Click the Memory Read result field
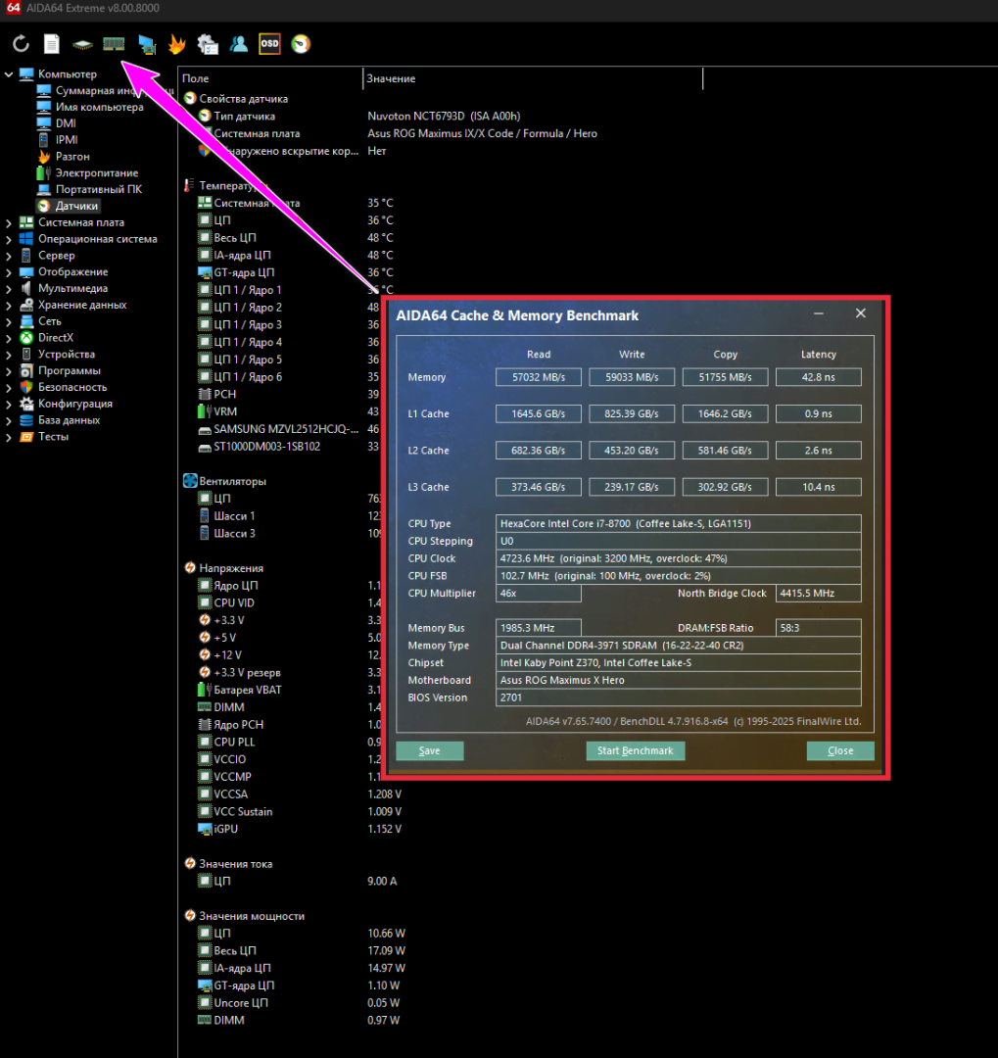The width and height of the screenshot is (998, 1058). tap(539, 377)
